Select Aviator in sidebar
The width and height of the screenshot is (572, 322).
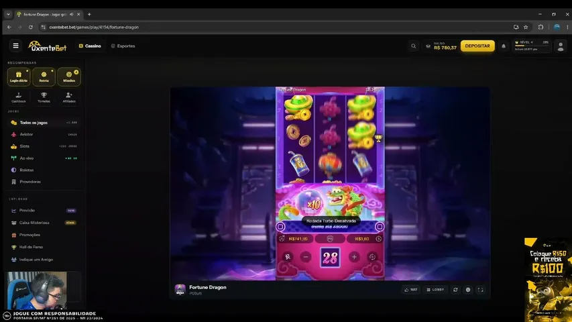coord(44,134)
